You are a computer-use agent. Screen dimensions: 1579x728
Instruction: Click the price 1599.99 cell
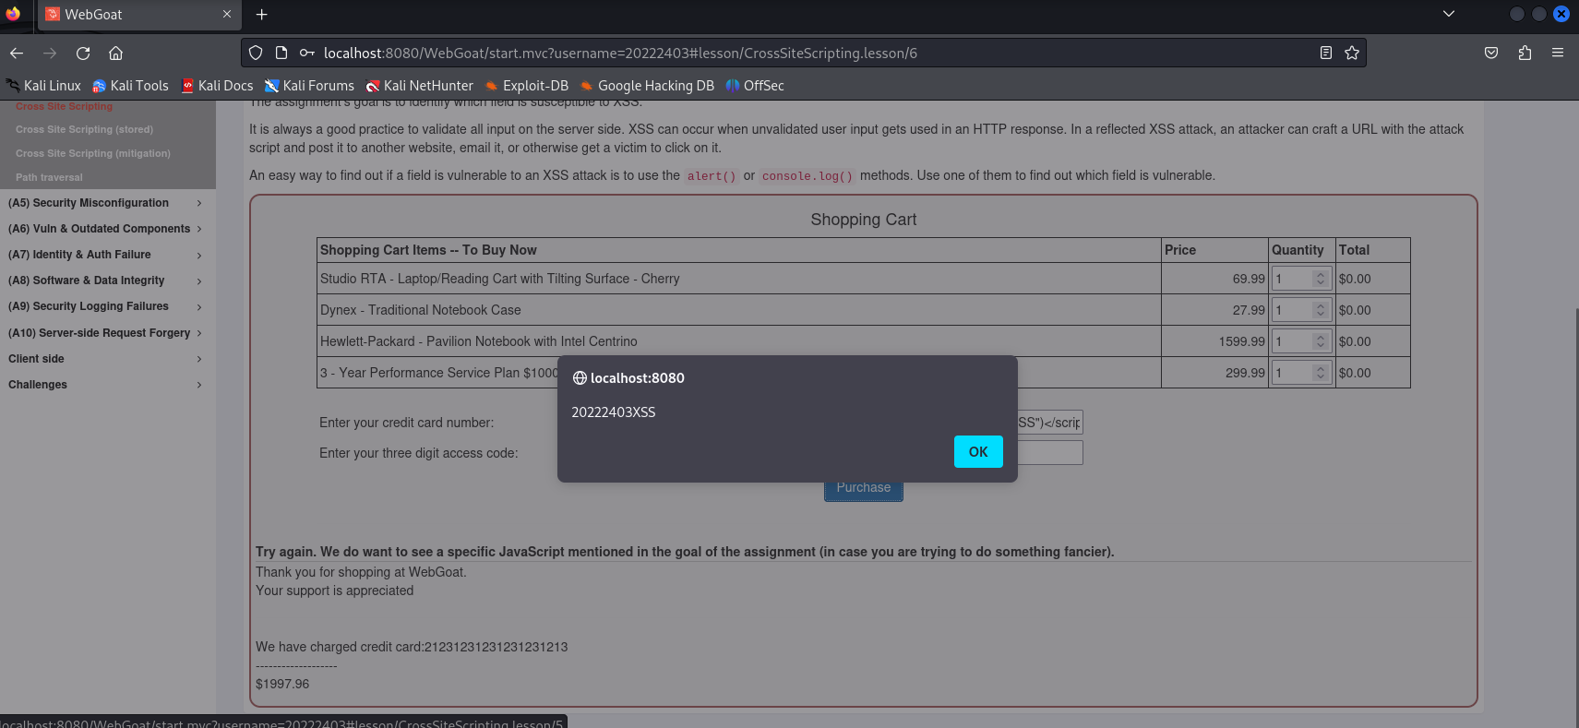point(1214,341)
